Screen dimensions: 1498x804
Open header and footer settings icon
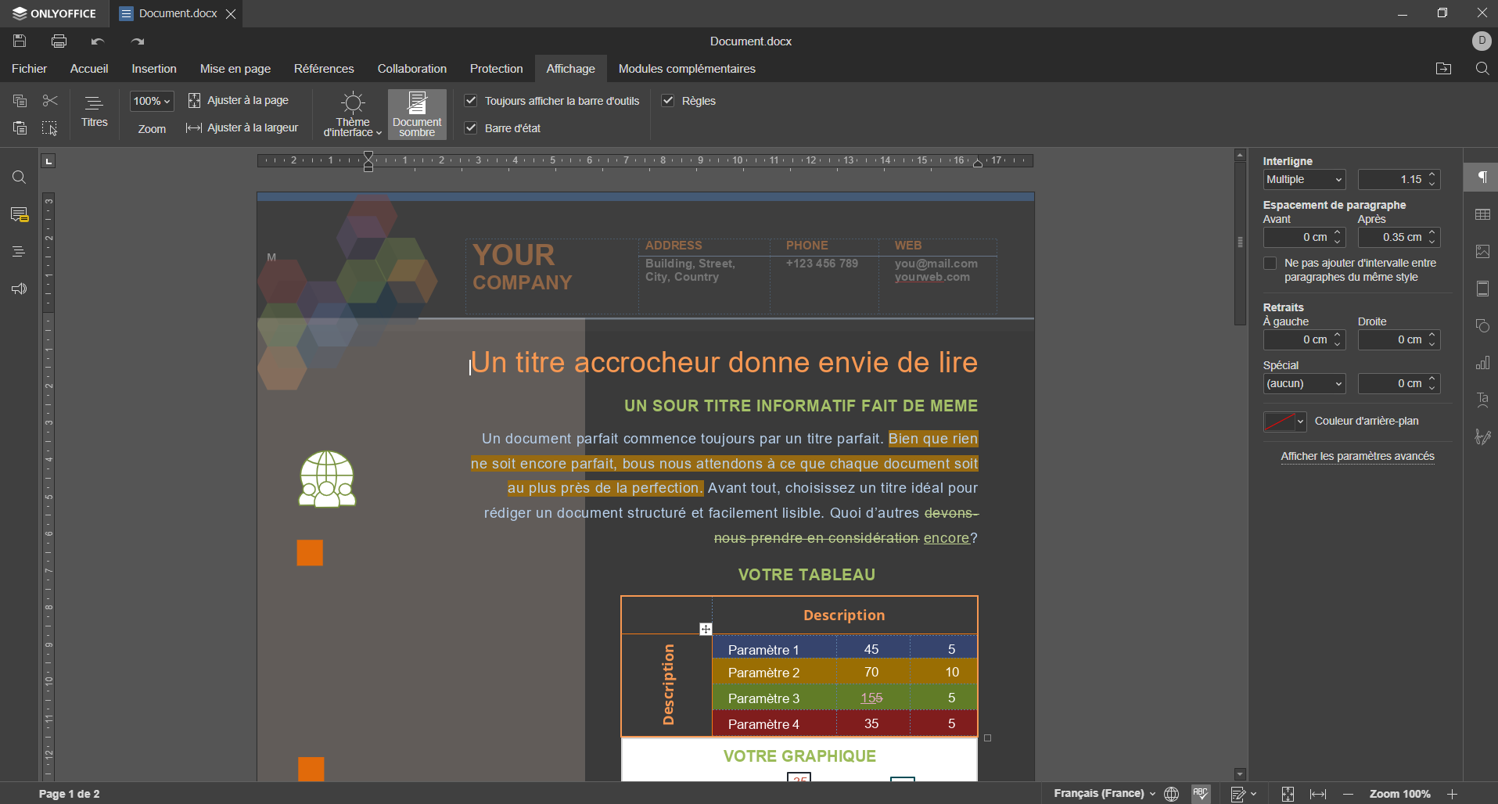click(x=1482, y=289)
